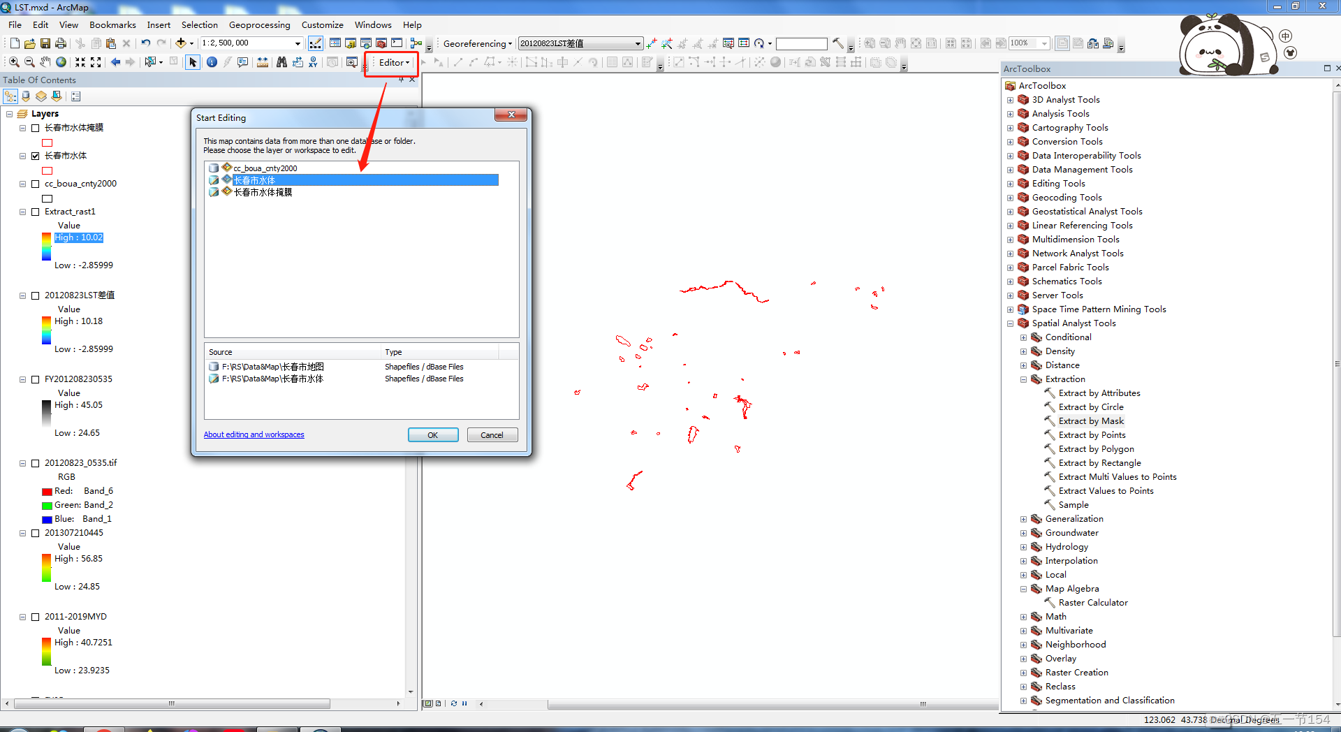Open the Georeferencing dropdown menu

pyautogui.click(x=478, y=43)
